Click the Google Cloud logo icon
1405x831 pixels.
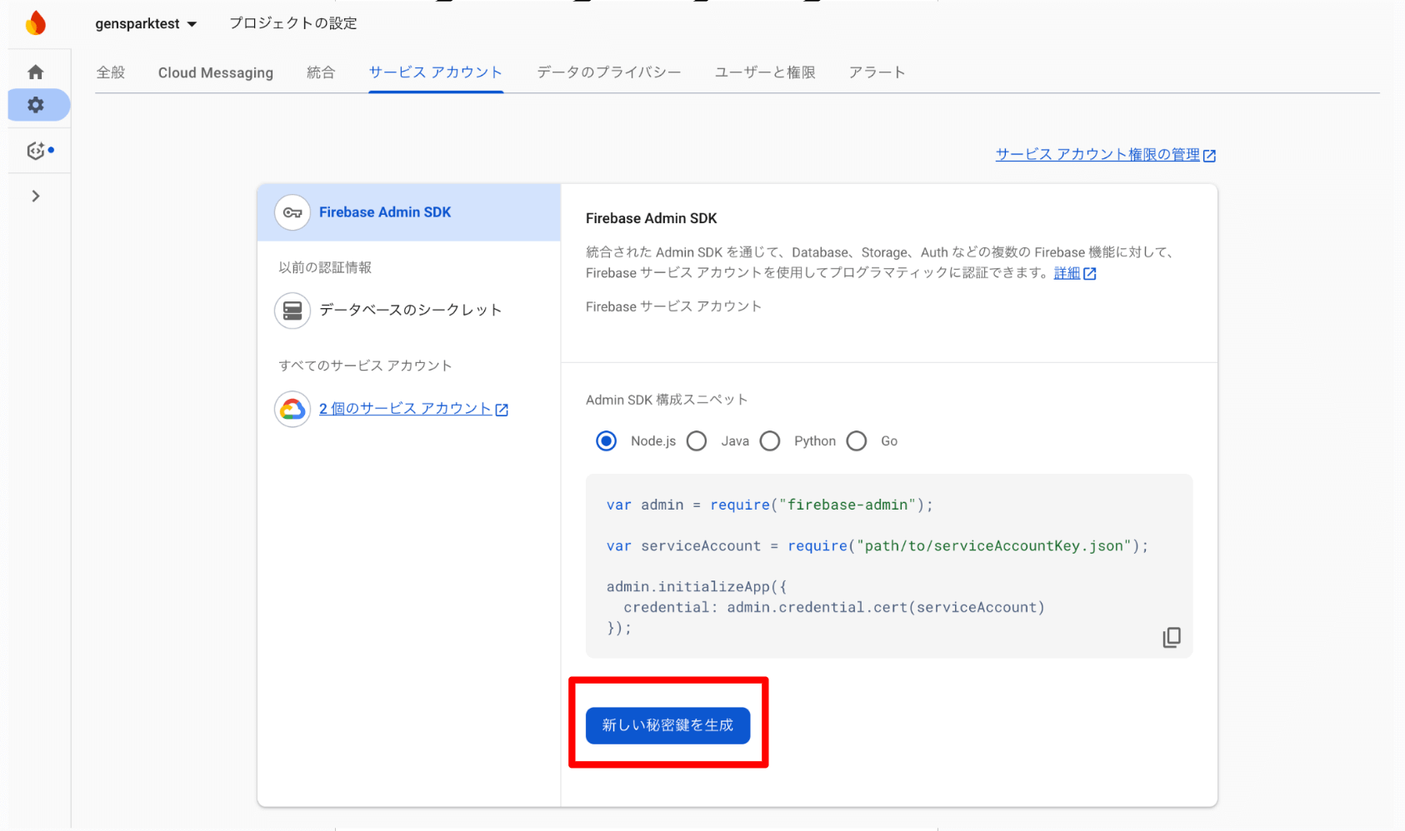(x=292, y=409)
